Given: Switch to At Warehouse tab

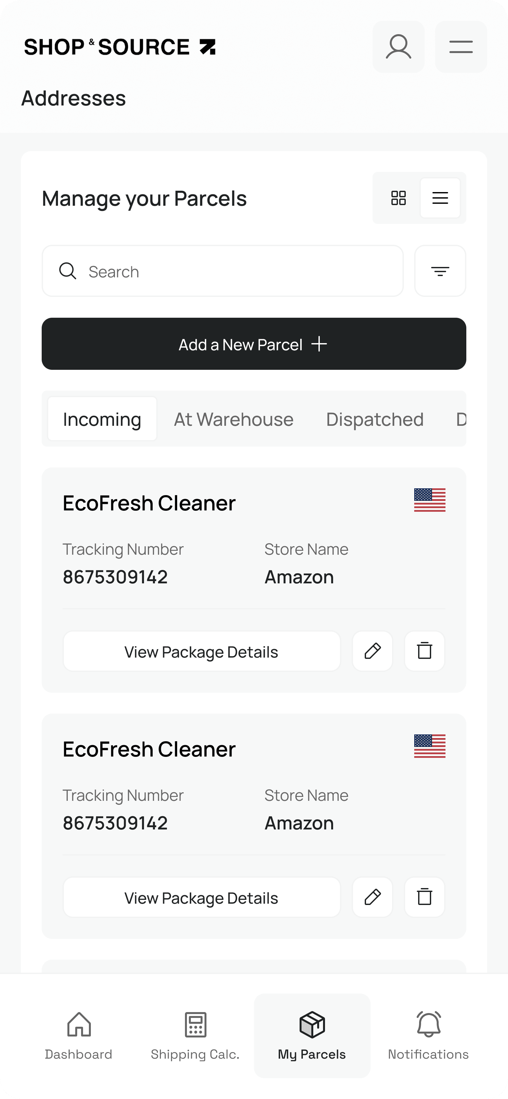Looking at the screenshot, I should tap(233, 419).
